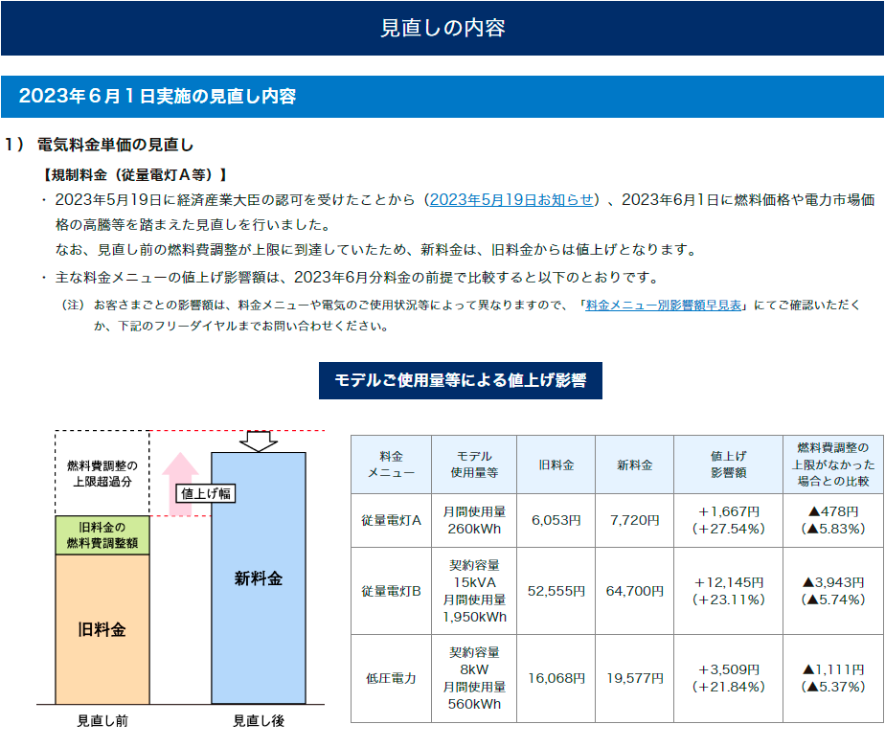Click the 契約容量 8kW 560kWh cell

click(x=474, y=678)
